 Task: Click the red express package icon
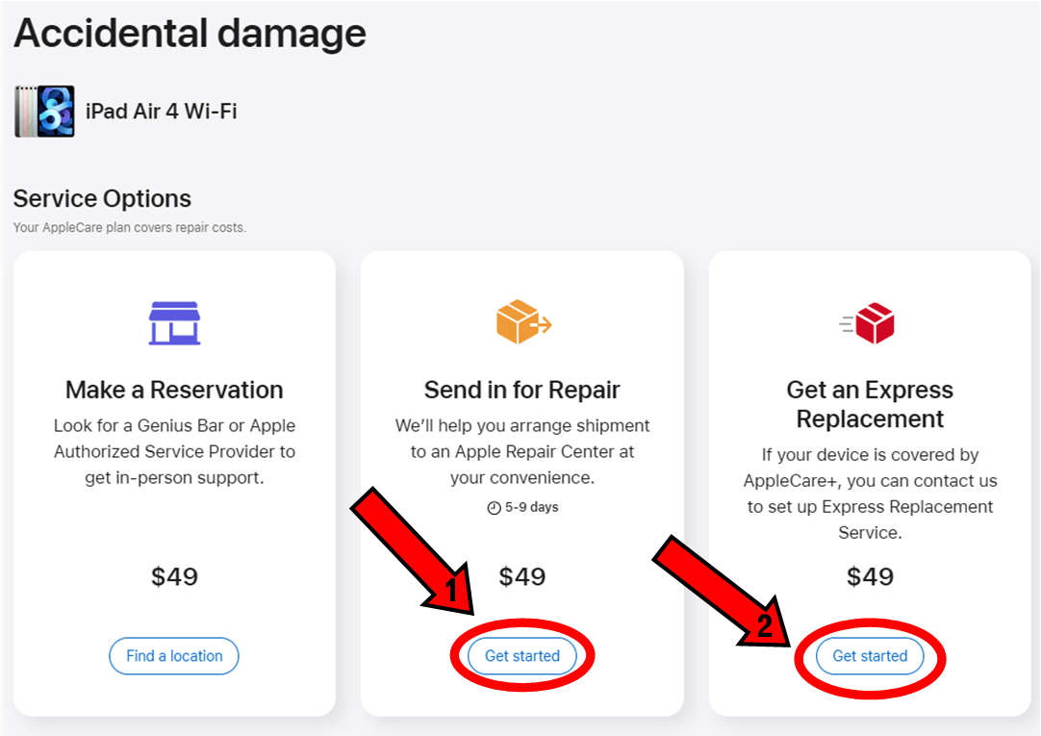click(x=867, y=323)
